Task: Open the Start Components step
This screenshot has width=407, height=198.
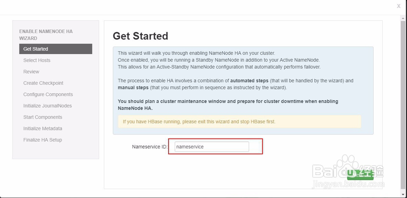Action: point(43,117)
